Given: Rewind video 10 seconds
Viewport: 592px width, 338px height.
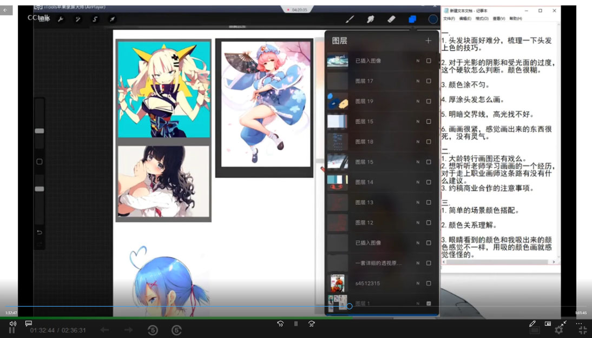Looking at the screenshot, I should (x=280, y=323).
